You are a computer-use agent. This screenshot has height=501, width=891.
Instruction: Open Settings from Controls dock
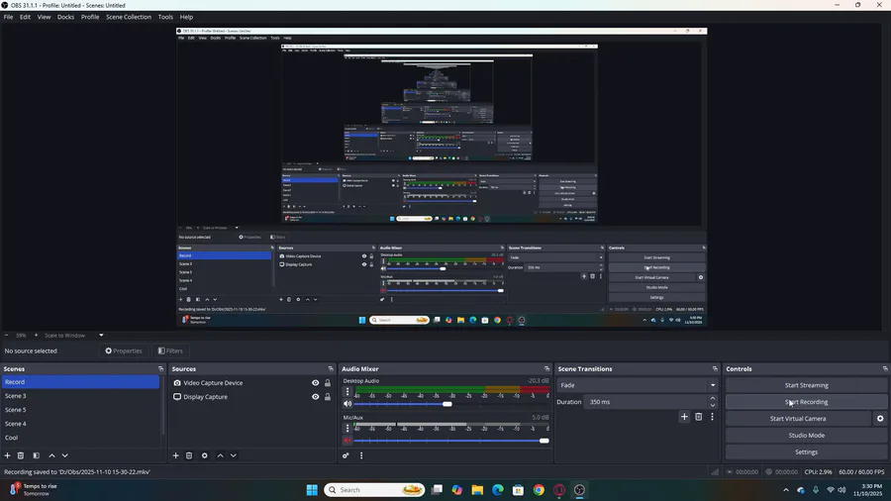806,452
